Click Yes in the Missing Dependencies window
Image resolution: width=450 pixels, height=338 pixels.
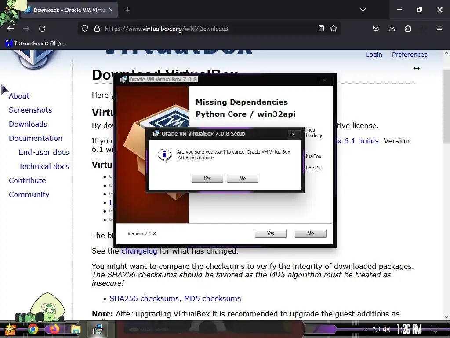(x=271, y=233)
